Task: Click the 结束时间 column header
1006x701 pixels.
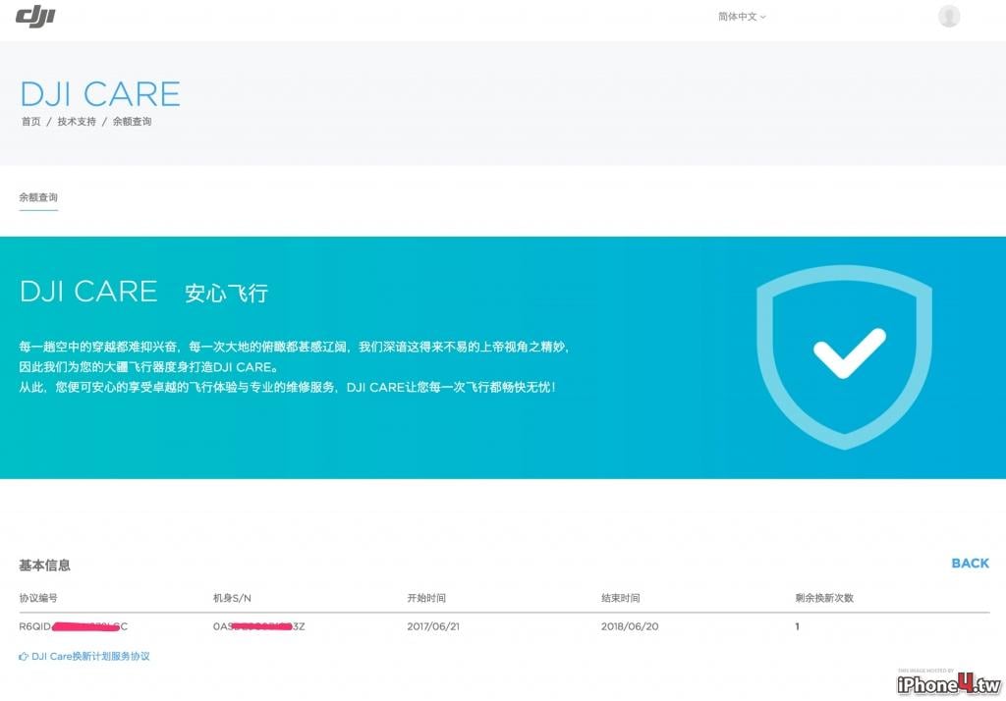Action: [621, 598]
